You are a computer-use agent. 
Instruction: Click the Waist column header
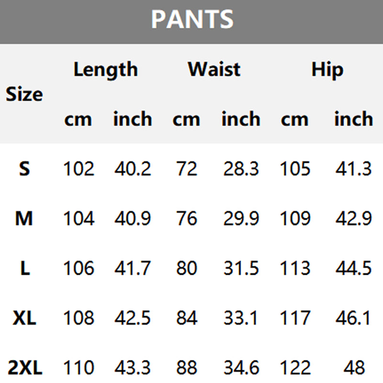coord(214,70)
